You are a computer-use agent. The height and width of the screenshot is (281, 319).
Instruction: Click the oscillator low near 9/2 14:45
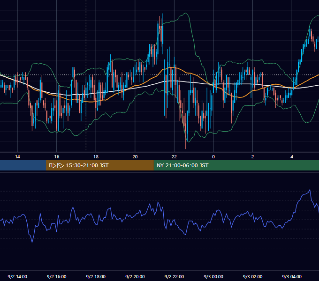click(x=32, y=242)
